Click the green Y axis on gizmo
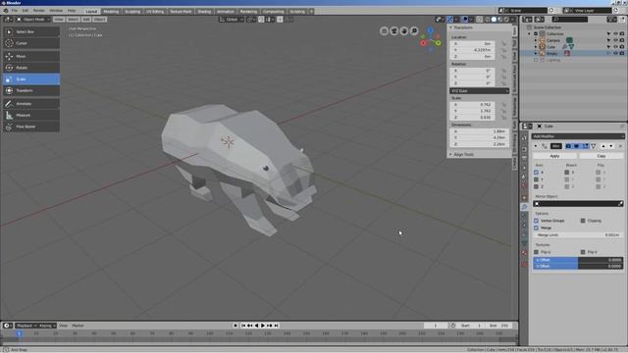The image size is (628, 353). pos(439,43)
